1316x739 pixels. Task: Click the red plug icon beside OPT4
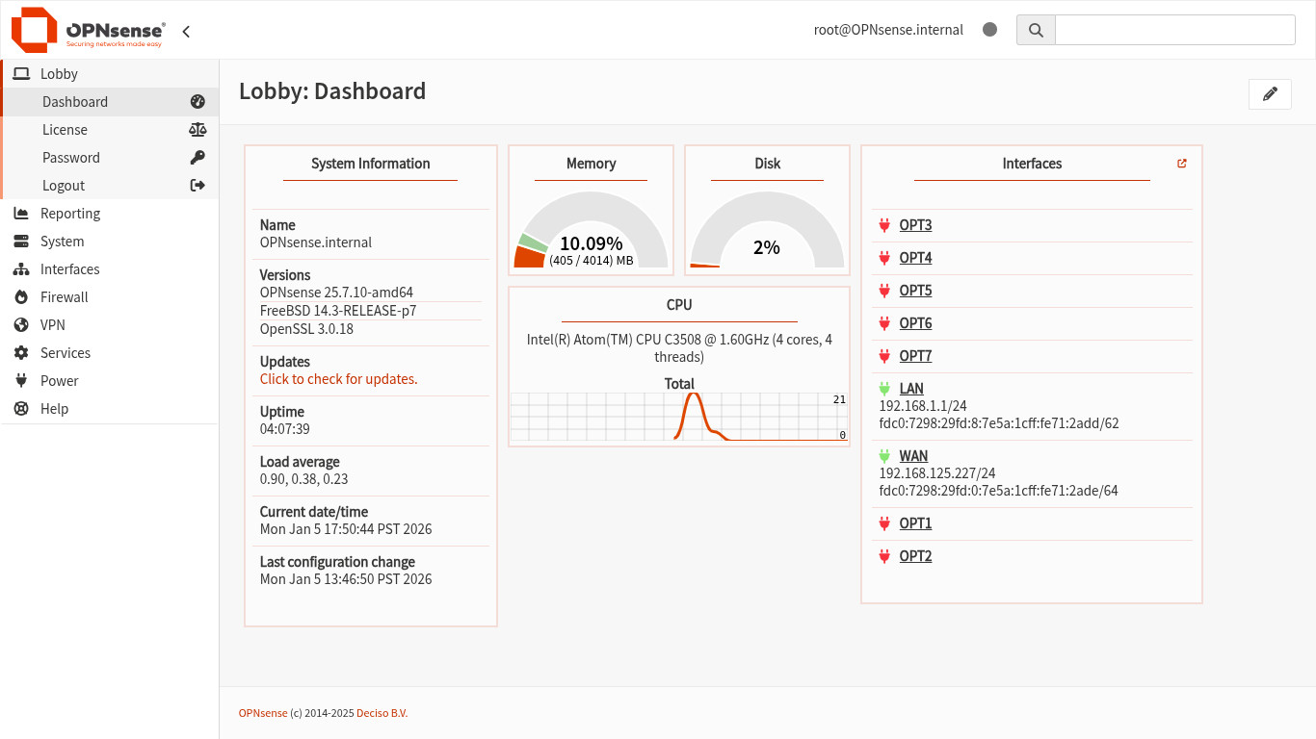885,258
